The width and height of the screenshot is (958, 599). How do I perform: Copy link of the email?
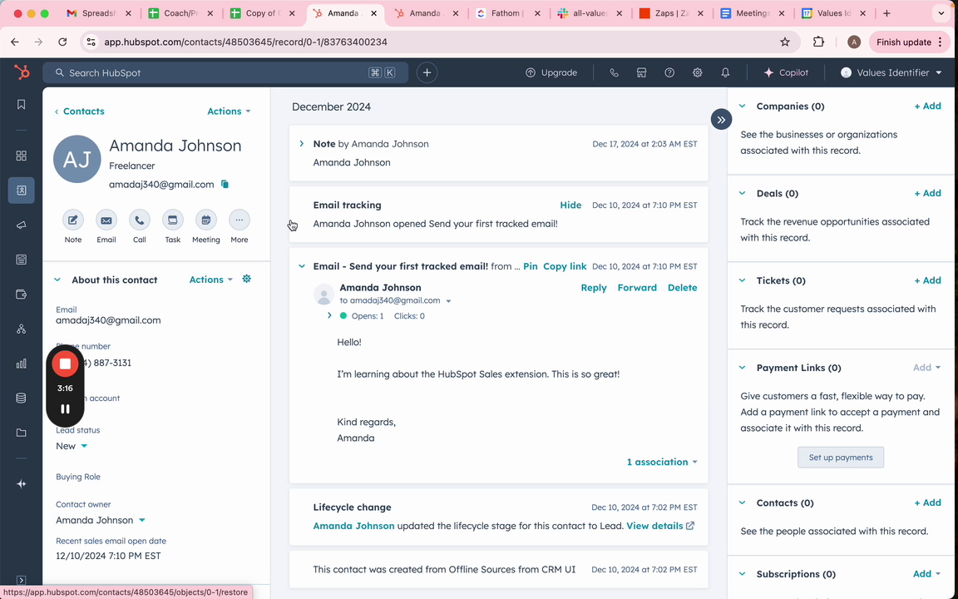[x=565, y=266]
